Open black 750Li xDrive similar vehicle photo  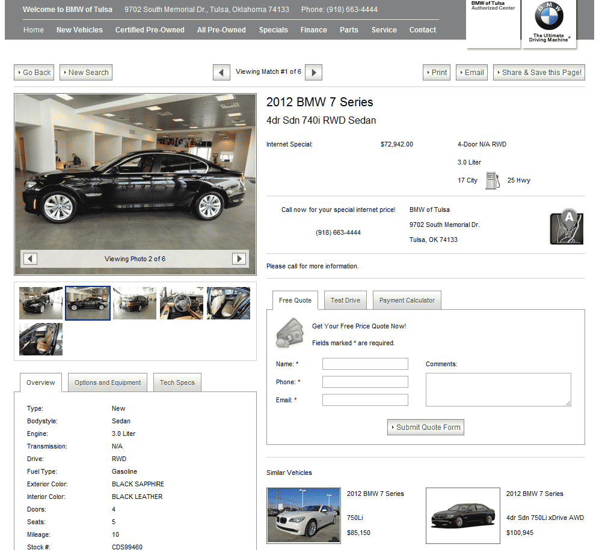click(463, 516)
